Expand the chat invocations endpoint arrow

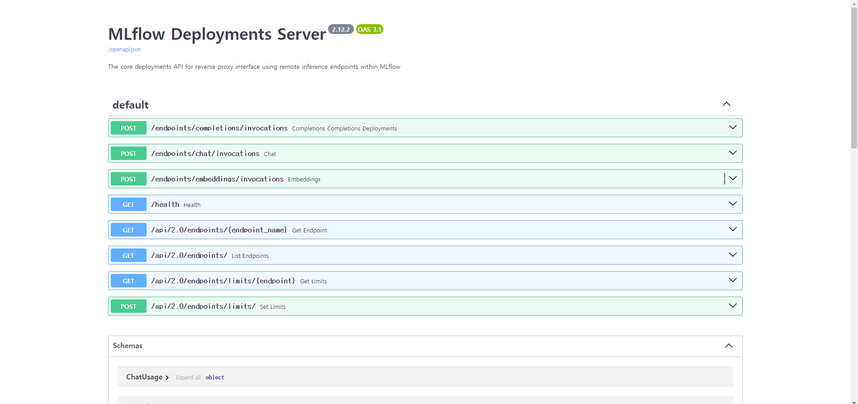733,153
